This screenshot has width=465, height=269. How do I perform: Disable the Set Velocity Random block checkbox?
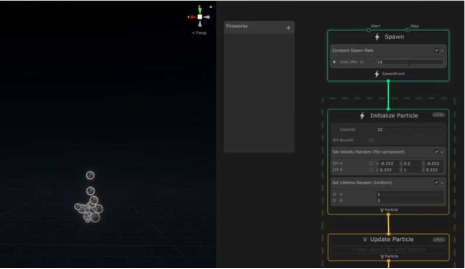436,152
